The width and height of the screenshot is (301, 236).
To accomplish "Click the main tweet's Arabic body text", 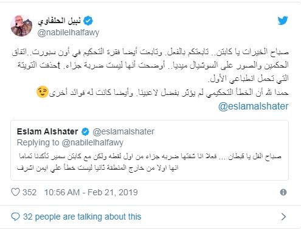I will pyautogui.click(x=150, y=72).
